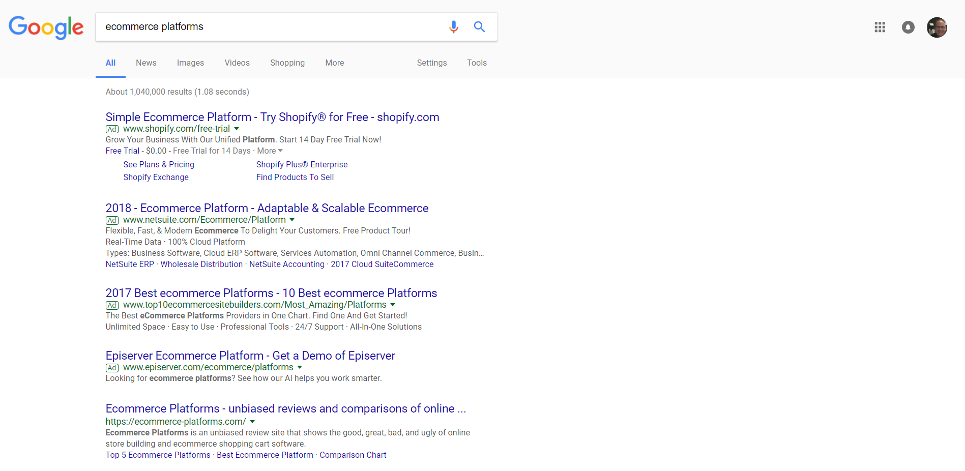Image resolution: width=965 pixels, height=471 pixels.
Task: Open the account profile picture
Action: [937, 27]
